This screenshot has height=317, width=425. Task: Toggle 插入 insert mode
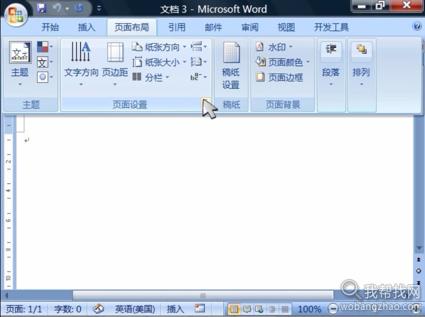pyautogui.click(x=175, y=309)
